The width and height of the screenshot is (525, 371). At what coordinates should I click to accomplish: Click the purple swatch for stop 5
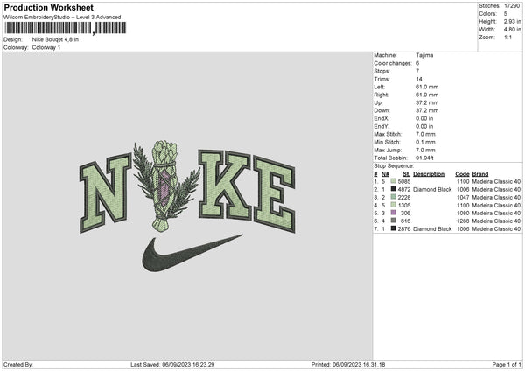coord(393,213)
